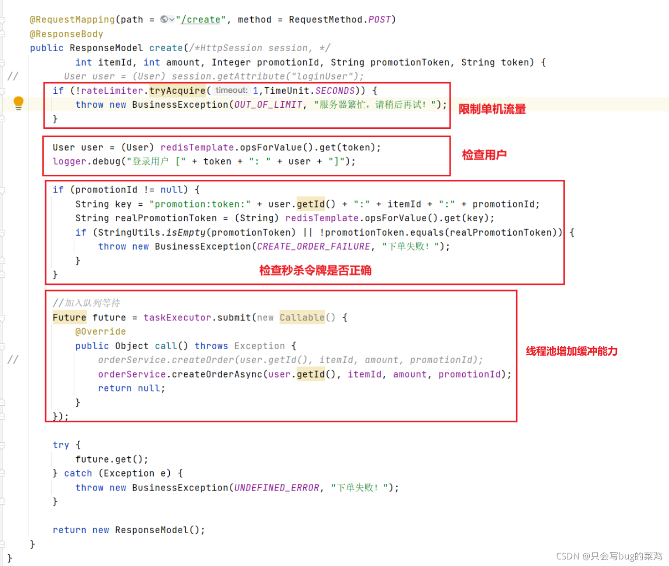Collapse the fold marker on the @RequestMapping line
The image size is (669, 566).
point(2,20)
